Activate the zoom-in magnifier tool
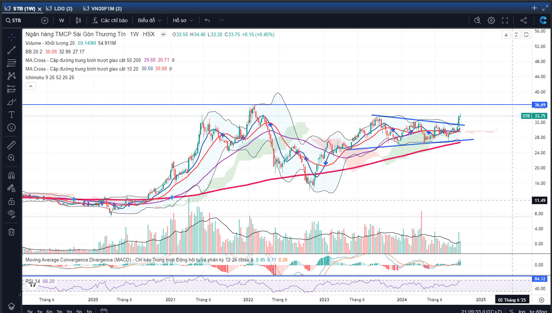Screen dimensions: 552x313 point(11,158)
